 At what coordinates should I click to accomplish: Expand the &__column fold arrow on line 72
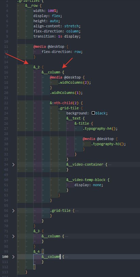(13, 236)
